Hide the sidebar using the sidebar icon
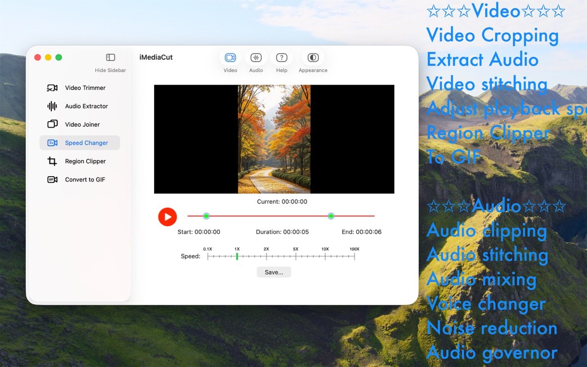This screenshot has height=367, width=587. click(111, 58)
